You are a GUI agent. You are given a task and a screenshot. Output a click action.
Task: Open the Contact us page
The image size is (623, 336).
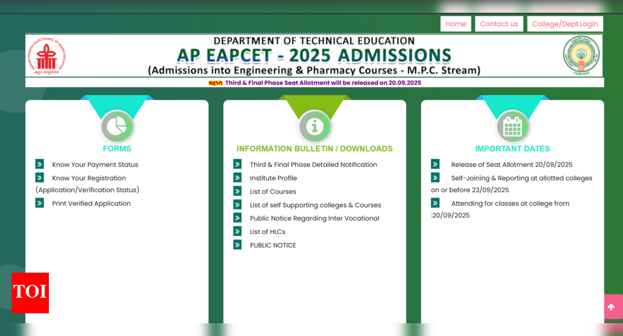[x=499, y=24]
